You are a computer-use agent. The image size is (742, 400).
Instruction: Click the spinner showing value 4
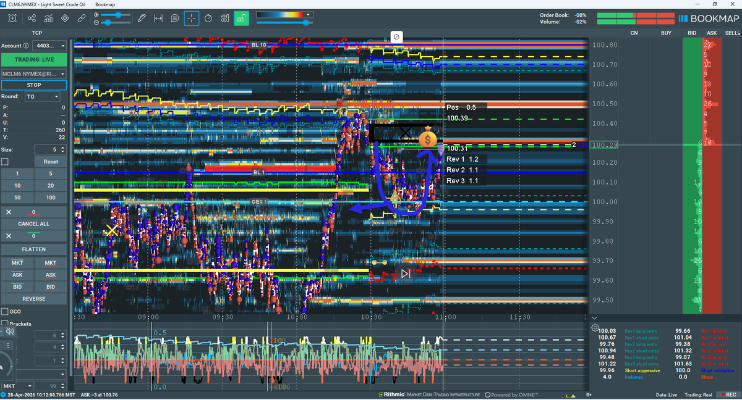50,348
